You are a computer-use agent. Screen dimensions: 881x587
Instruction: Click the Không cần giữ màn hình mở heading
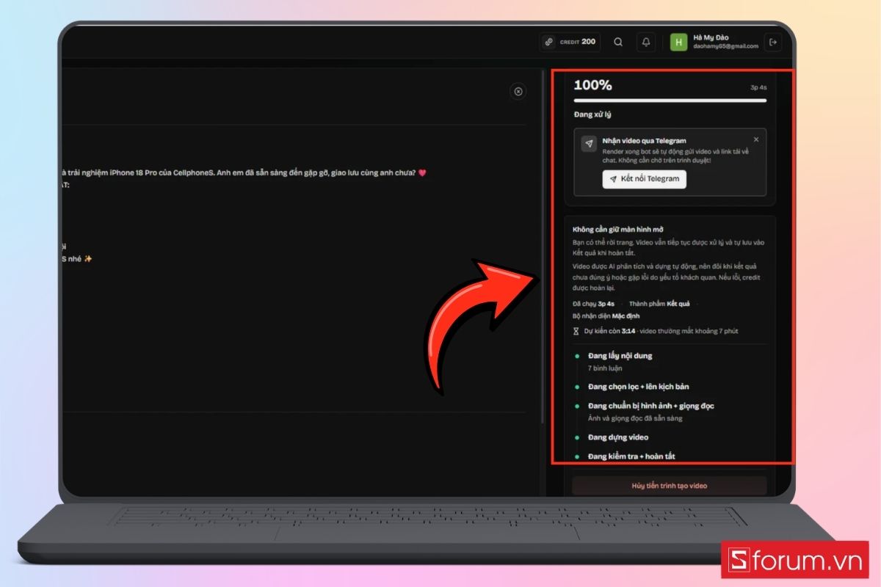(x=618, y=230)
